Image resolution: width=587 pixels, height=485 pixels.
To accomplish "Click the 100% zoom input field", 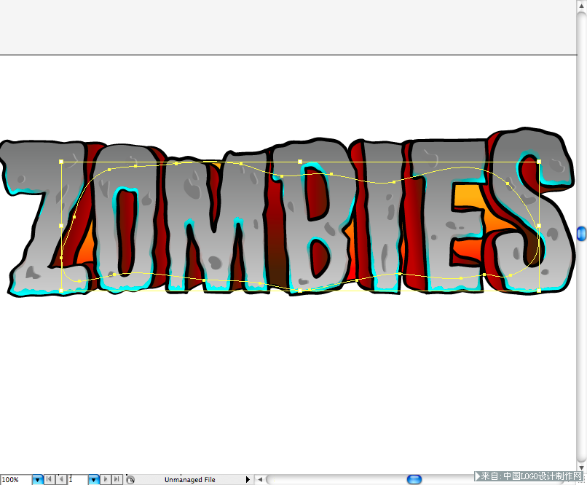I will click(15, 480).
